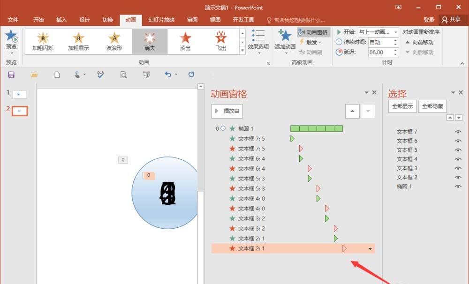469x284 pixels.
Task: Increase the 延迟 (Delay) value with up stepper
Action: pyautogui.click(x=395, y=50)
